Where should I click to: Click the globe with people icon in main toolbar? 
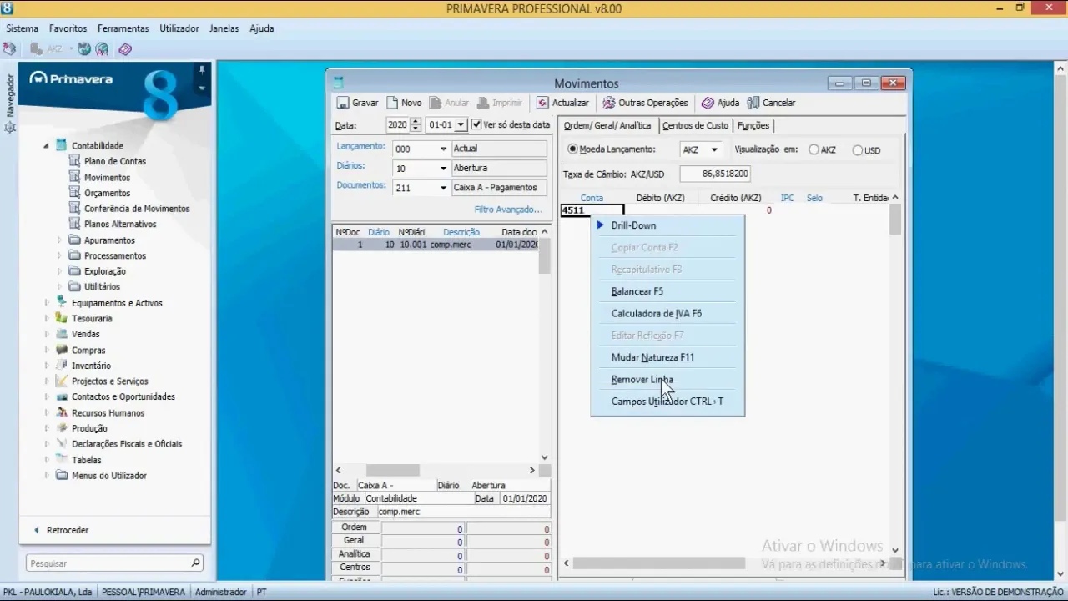[x=102, y=49]
